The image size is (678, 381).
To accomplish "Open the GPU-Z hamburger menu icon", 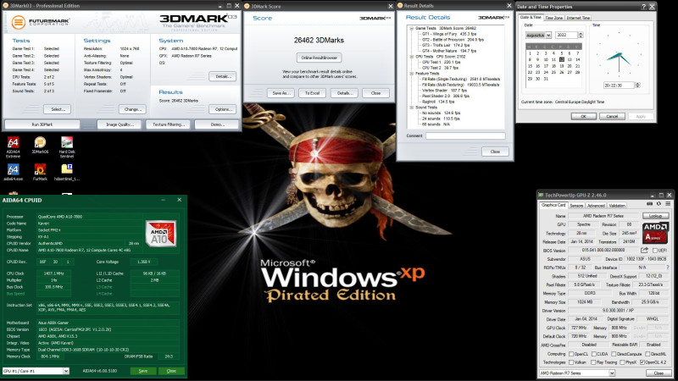I will click(x=668, y=204).
